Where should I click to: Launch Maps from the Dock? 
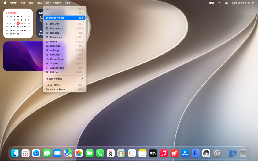(68, 153)
